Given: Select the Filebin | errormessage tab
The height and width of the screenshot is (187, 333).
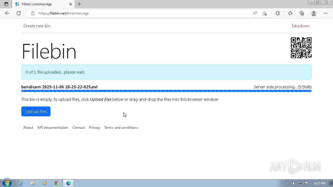Looking at the screenshot, I should click(43, 4).
